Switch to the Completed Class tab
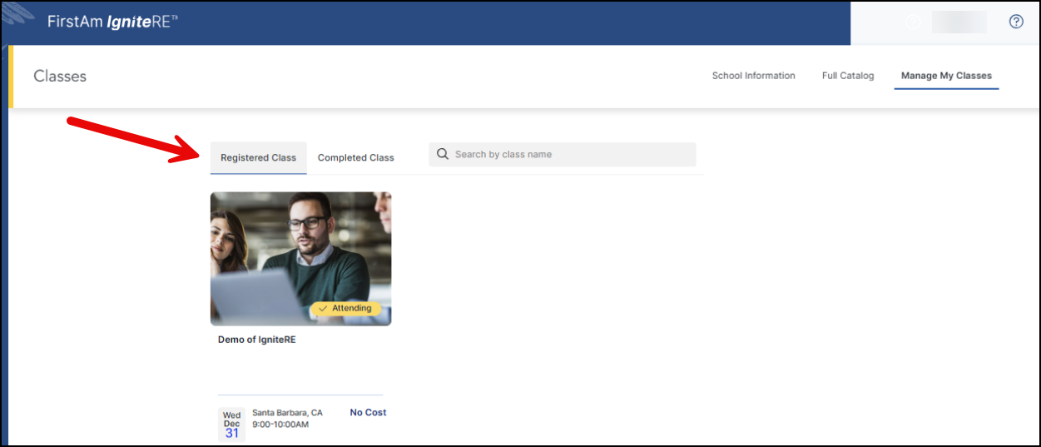This screenshot has height=447, width=1041. [355, 157]
